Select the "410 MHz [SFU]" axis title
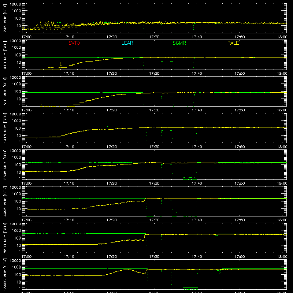 tap(5, 55)
